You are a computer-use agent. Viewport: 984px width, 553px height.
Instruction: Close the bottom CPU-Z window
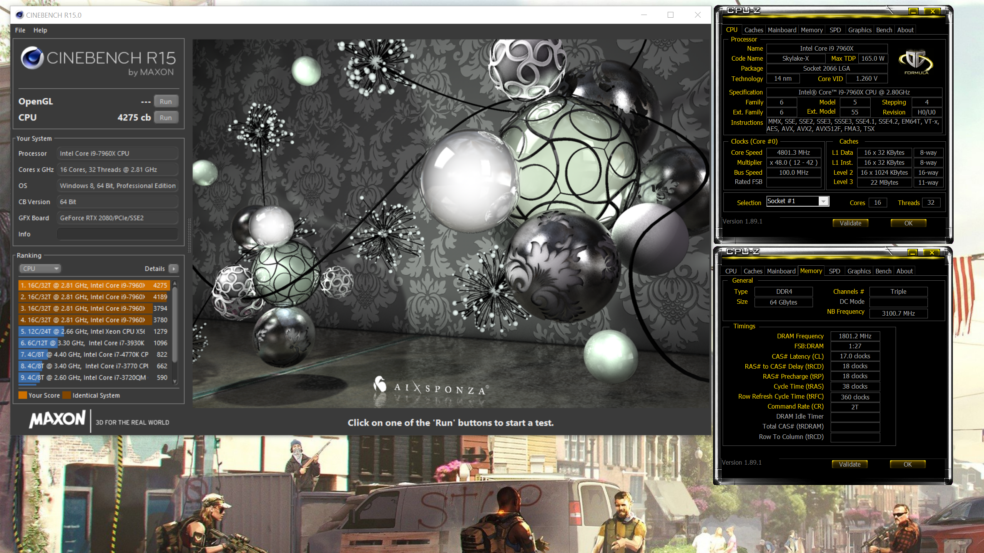(931, 252)
